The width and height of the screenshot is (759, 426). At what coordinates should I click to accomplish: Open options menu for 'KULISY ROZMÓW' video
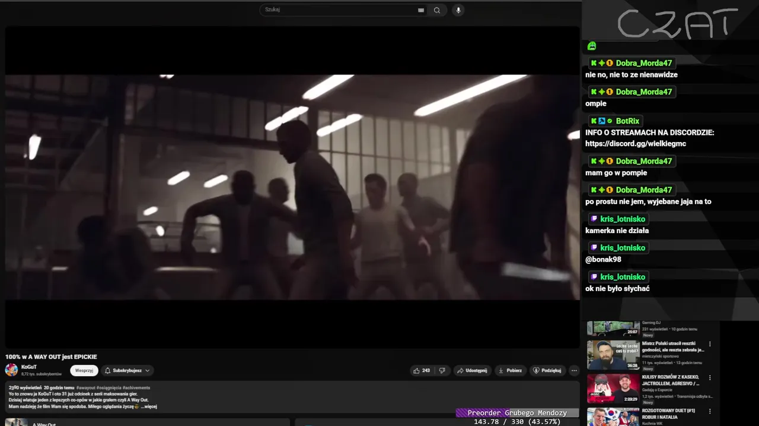coord(710,377)
